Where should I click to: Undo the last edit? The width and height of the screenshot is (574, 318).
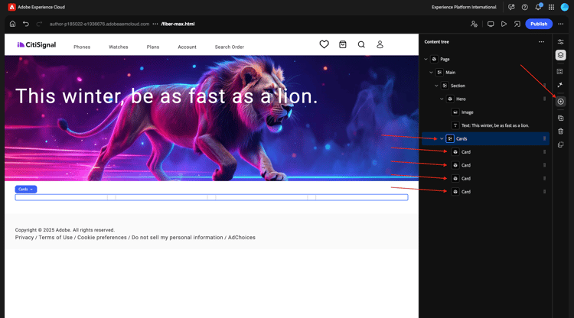(25, 24)
